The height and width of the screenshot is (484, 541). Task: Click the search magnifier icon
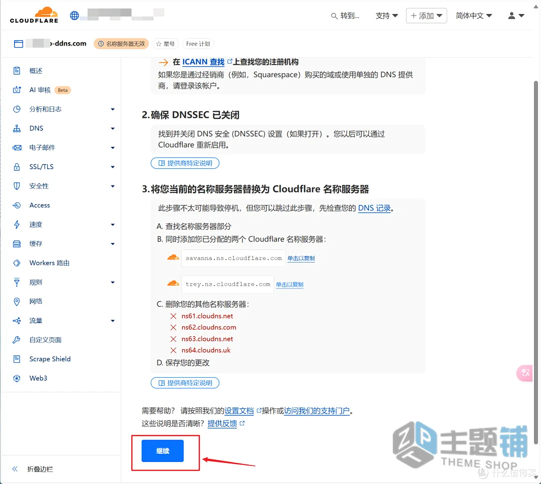334,16
